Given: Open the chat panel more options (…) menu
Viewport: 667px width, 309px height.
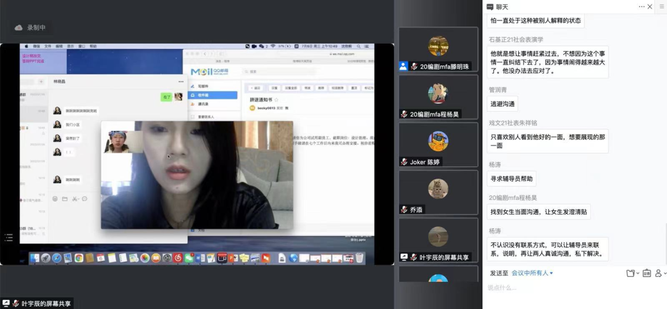Looking at the screenshot, I should click(x=641, y=7).
